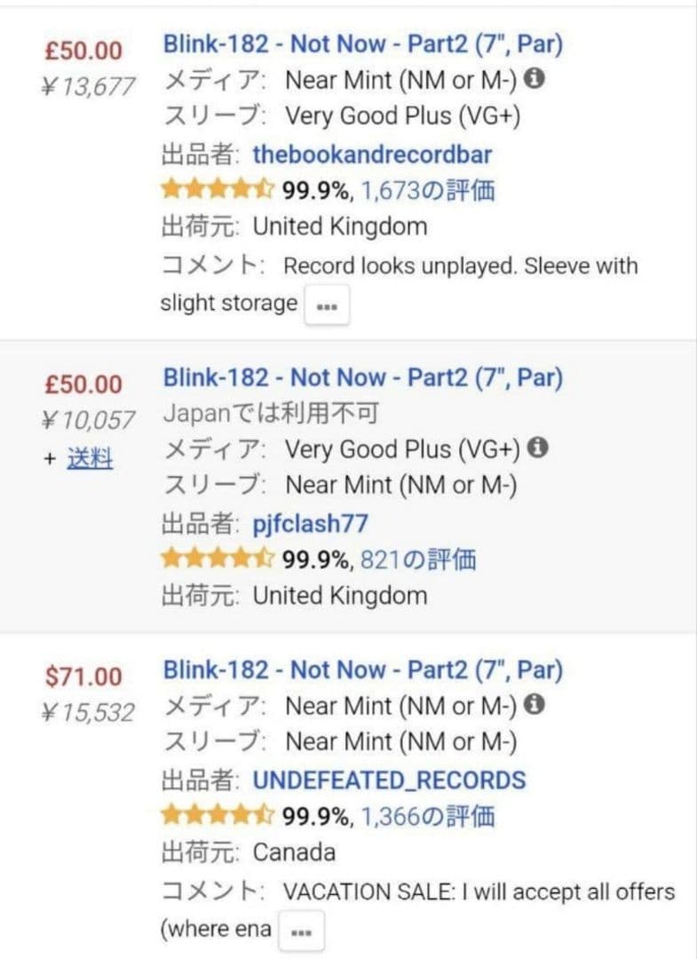Expand truncated comment in first listing via ellipsis
The image size is (697, 959).
(x=327, y=305)
